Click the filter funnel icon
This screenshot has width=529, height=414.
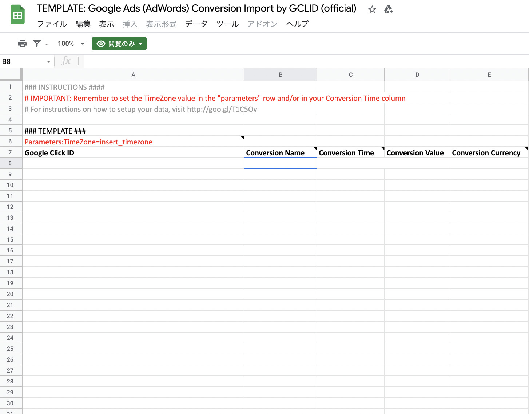(x=37, y=44)
